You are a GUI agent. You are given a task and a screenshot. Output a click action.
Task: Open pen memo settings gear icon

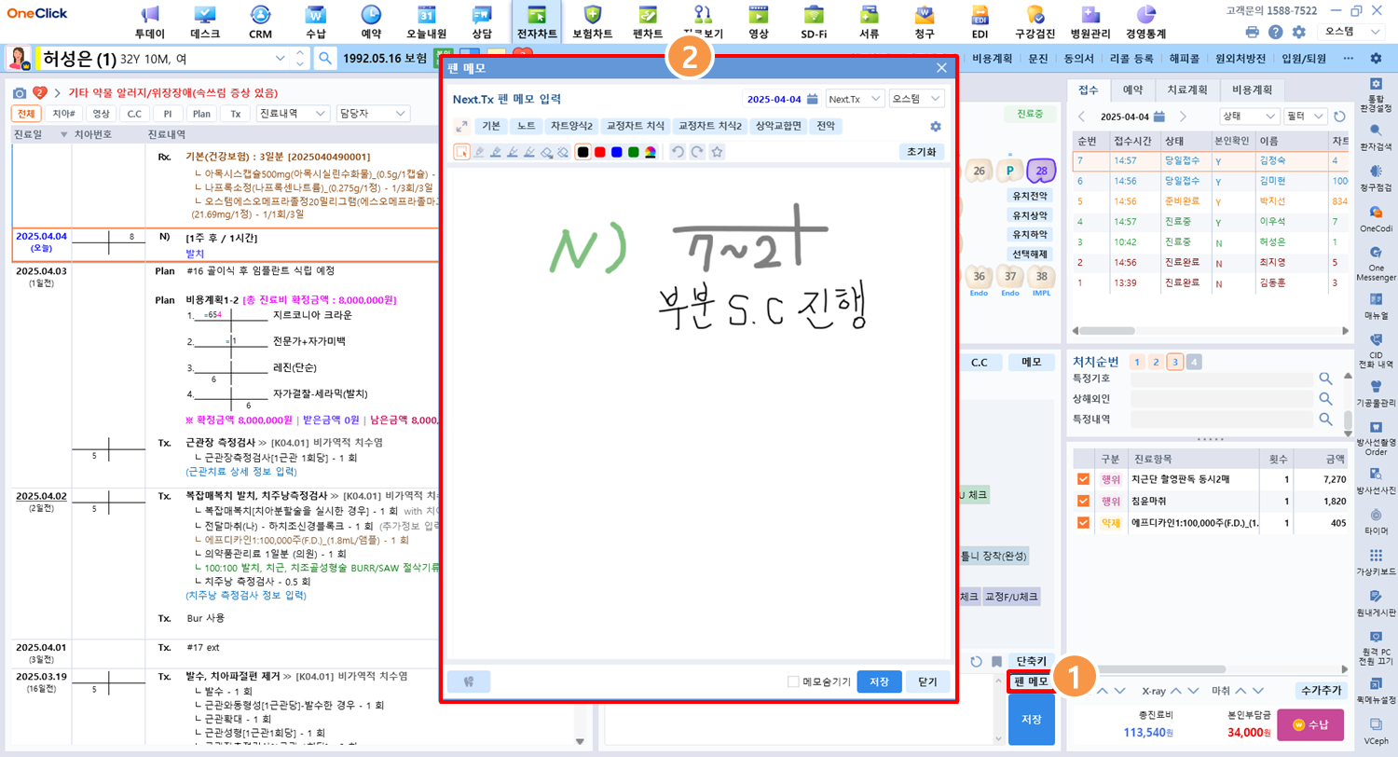click(936, 127)
